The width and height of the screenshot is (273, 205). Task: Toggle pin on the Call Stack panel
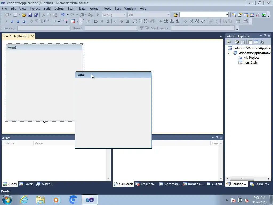point(217,138)
